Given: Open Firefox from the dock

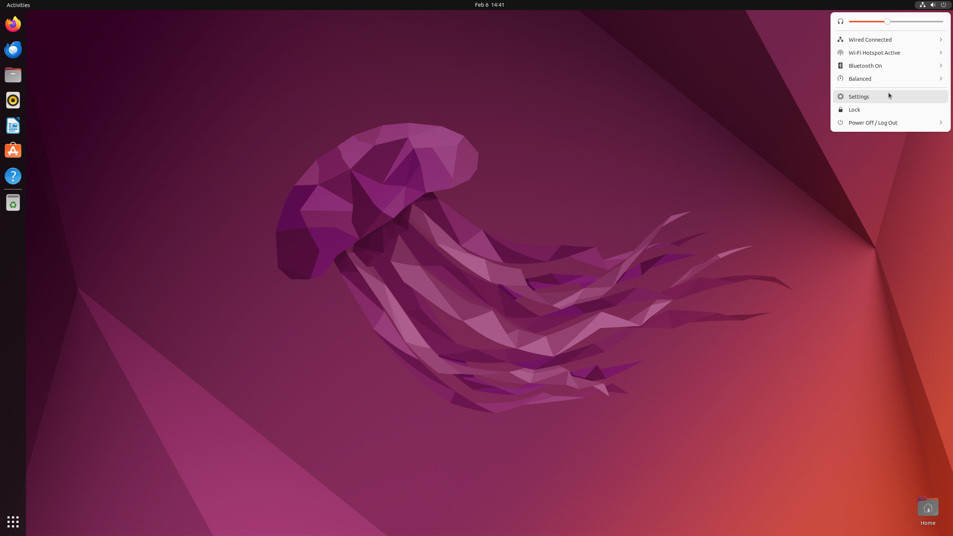Looking at the screenshot, I should tap(13, 24).
